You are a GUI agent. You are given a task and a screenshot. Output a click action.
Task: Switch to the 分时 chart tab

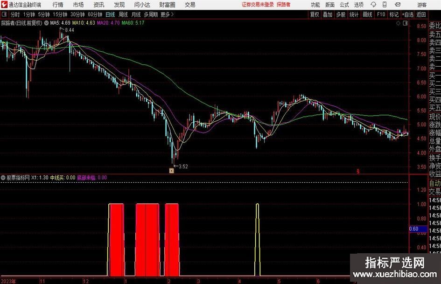tap(15, 14)
